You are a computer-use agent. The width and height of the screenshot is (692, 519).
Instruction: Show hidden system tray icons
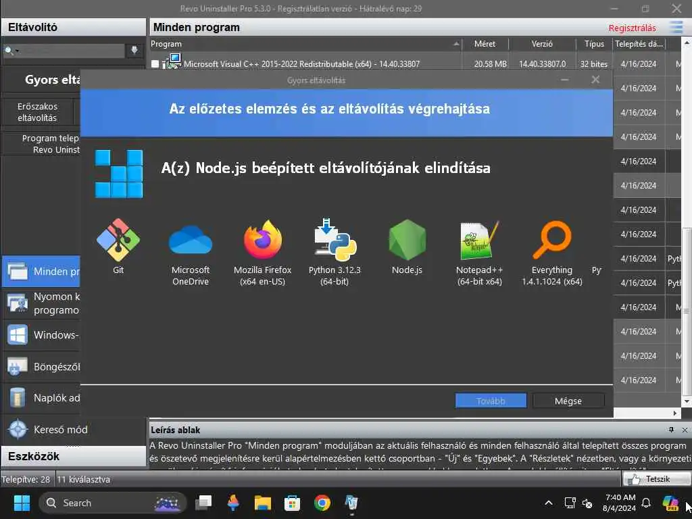pyautogui.click(x=549, y=503)
